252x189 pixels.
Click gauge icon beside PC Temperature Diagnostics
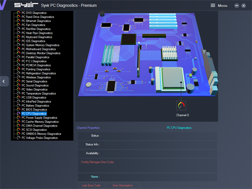[18, 93]
